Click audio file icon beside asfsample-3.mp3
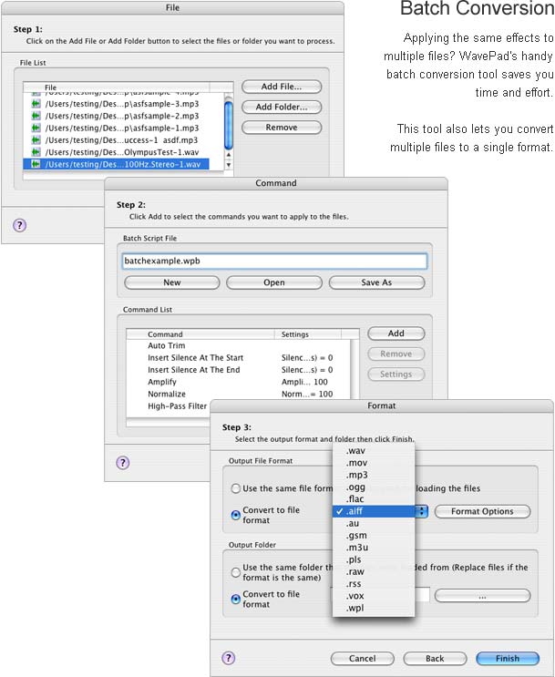 36,104
